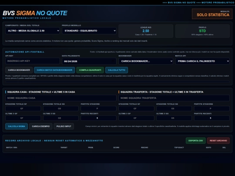Click home team Stagione Totale GS field

(x=61, y=109)
